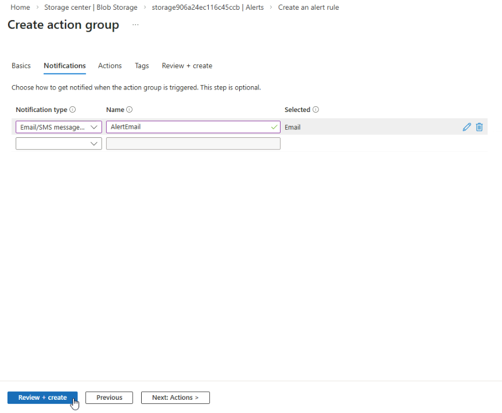Click the Previous button
Viewport: 502px width, 413px height.
click(x=109, y=397)
